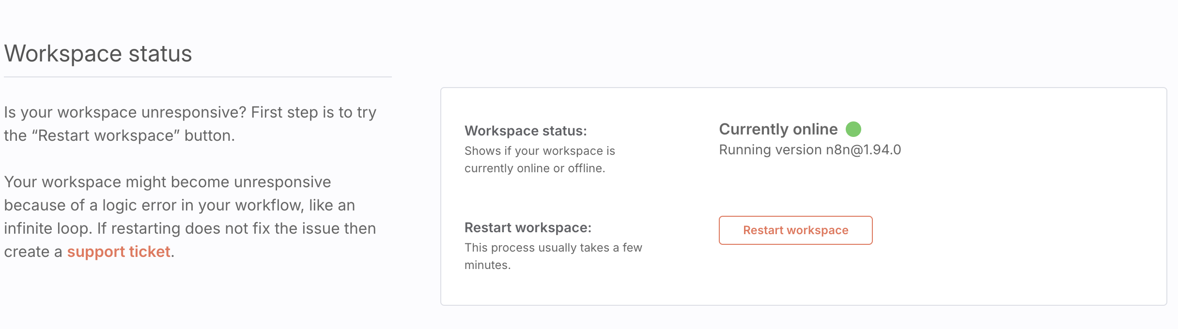Select the Workspace status page heading
The height and width of the screenshot is (329, 1178).
pyautogui.click(x=98, y=54)
